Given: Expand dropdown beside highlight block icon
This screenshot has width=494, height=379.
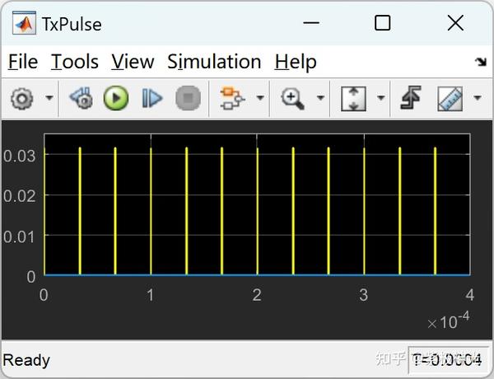Looking at the screenshot, I should point(260,98).
